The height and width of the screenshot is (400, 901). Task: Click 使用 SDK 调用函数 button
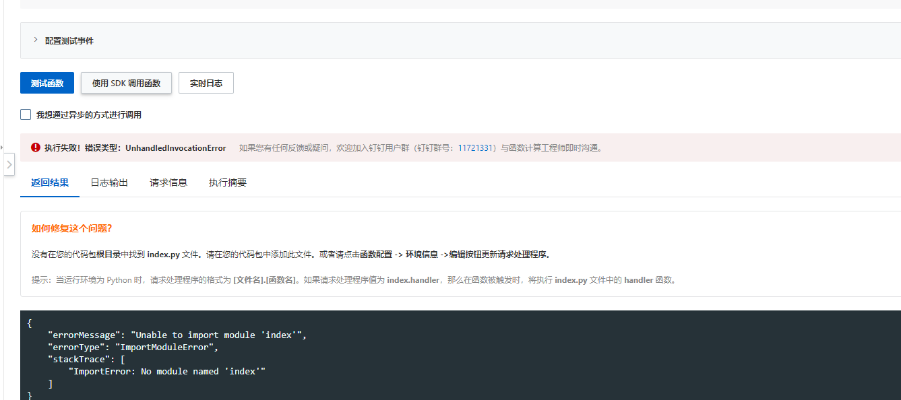coord(127,83)
